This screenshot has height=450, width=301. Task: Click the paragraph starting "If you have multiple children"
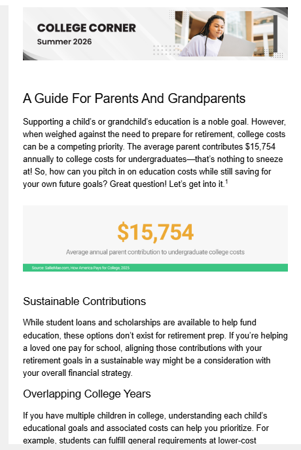146,428
